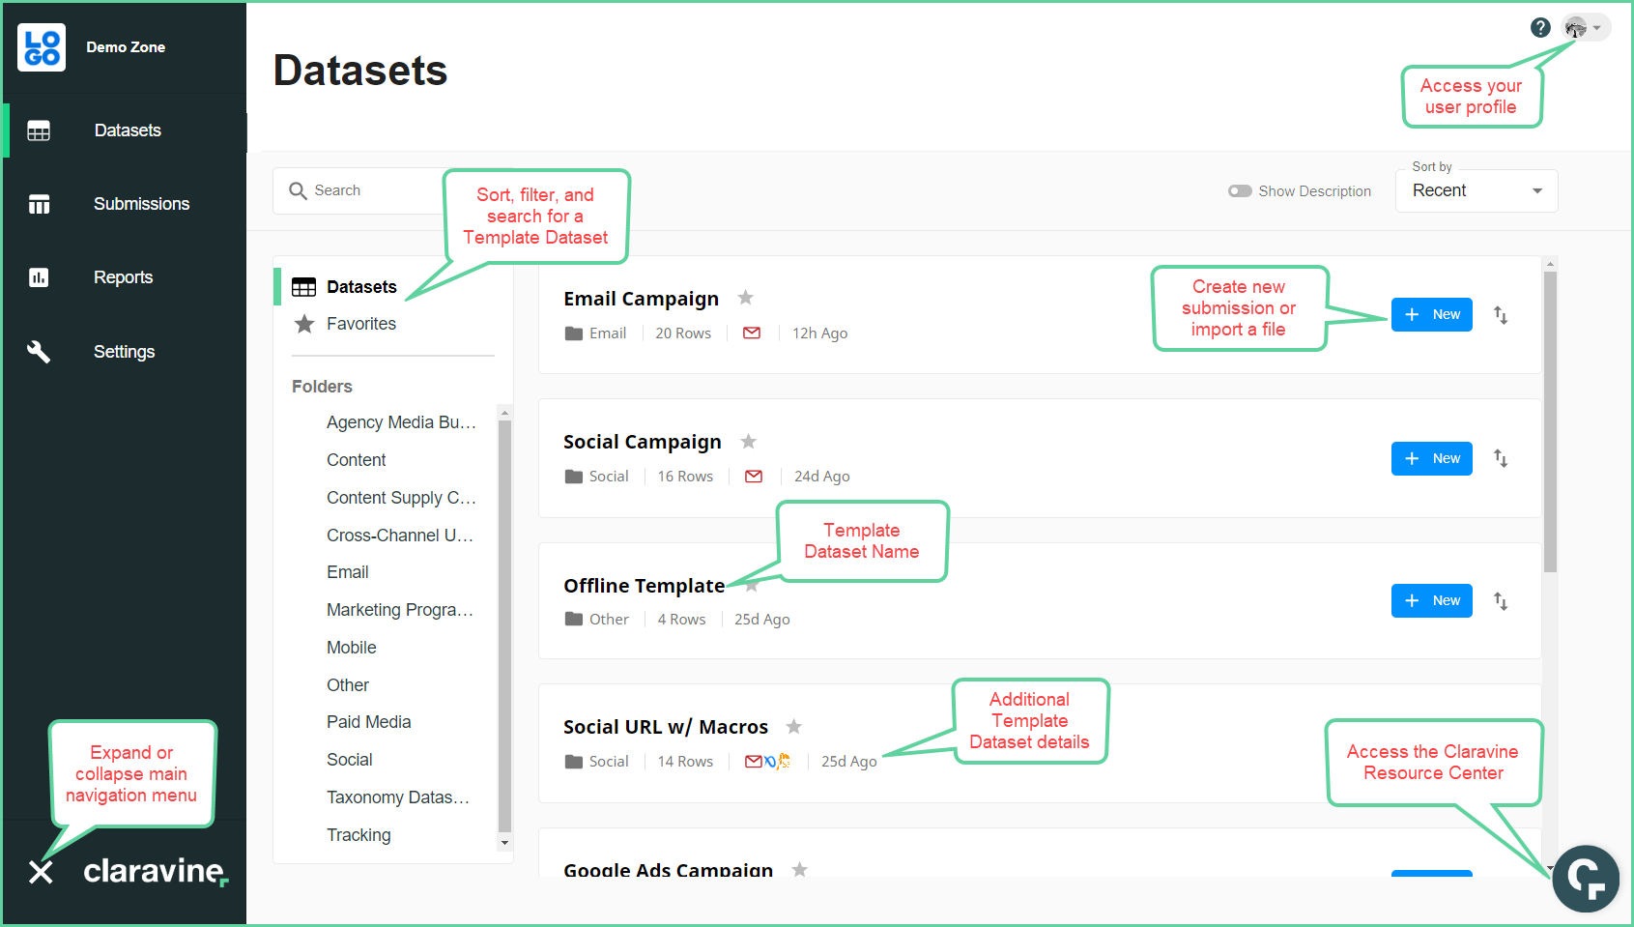Screen dimensions: 1634x927
Task: Click the import sort arrows beside Offline Template's New button
Action: point(1502,601)
